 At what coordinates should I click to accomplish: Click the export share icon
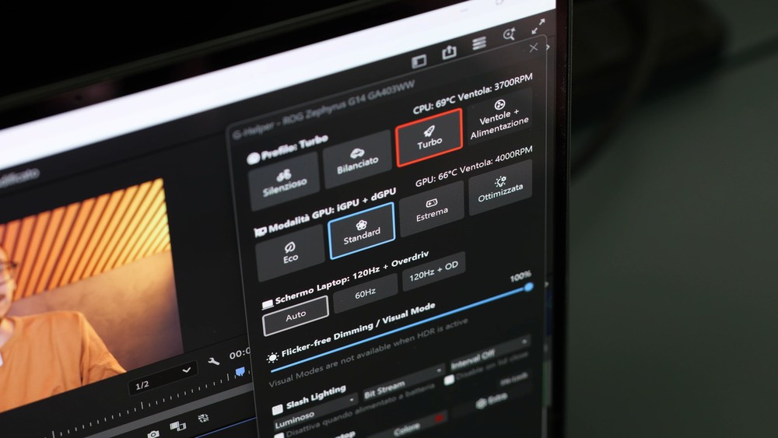click(449, 52)
